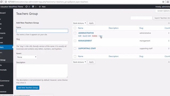Open the SUPPORTING STAFF group link
The height and width of the screenshot is (96, 170).
pos(87,48)
